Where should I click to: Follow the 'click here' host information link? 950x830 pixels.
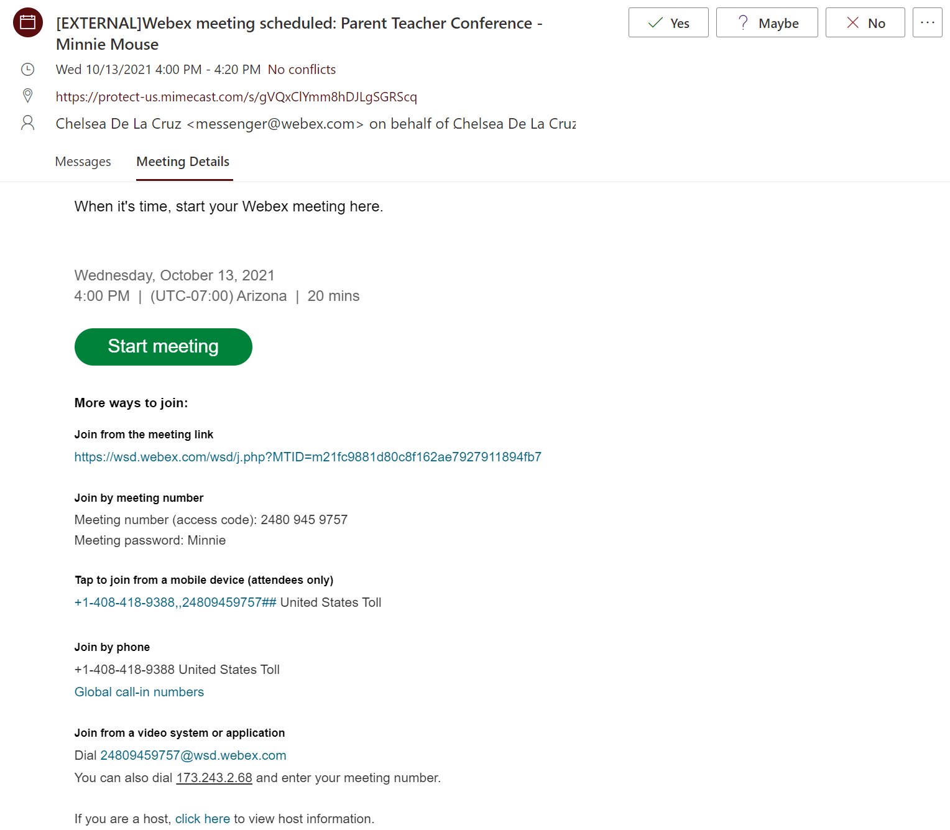click(203, 819)
